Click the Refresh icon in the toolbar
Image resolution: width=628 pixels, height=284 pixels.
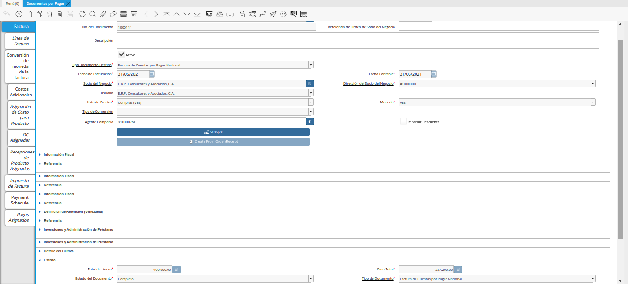(x=82, y=14)
